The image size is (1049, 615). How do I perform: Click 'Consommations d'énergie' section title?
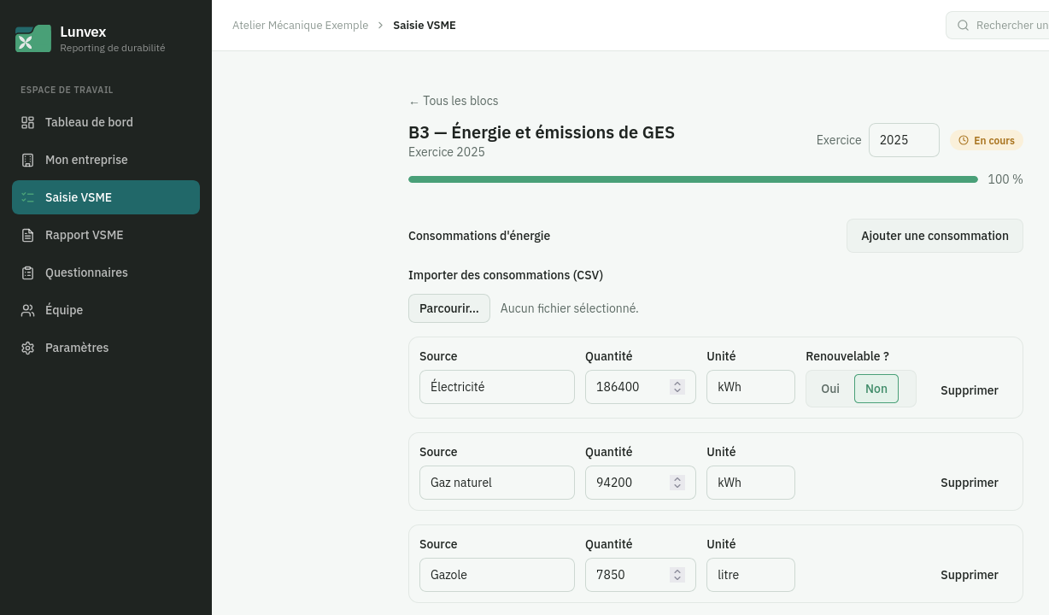point(479,236)
